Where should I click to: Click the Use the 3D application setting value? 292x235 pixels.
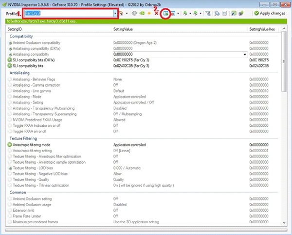pos(136,222)
